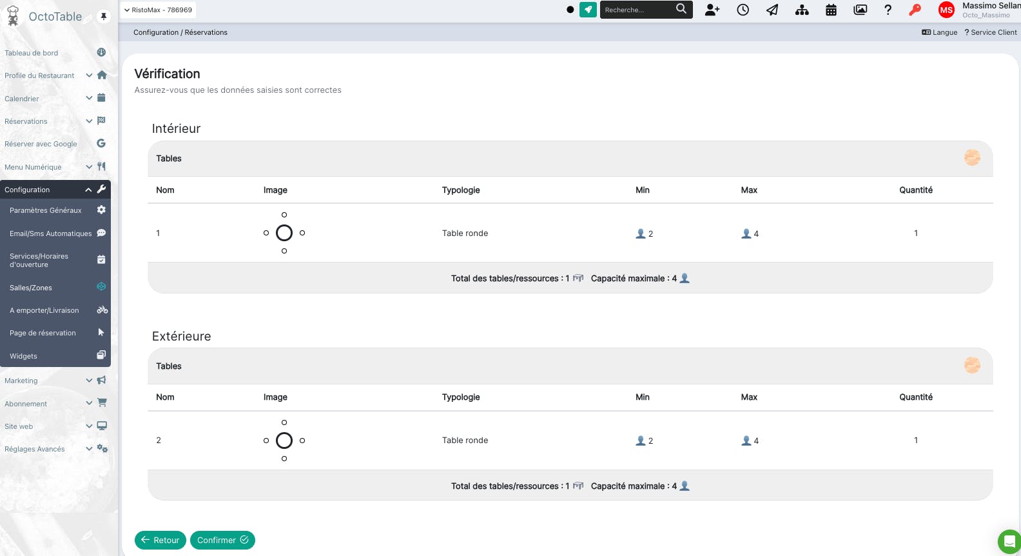Open the clock history icon
This screenshot has height=556, width=1021.
tap(743, 10)
